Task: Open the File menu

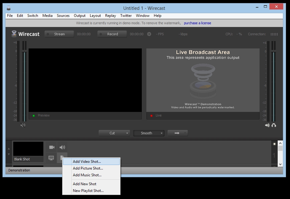Action: (x=10, y=16)
